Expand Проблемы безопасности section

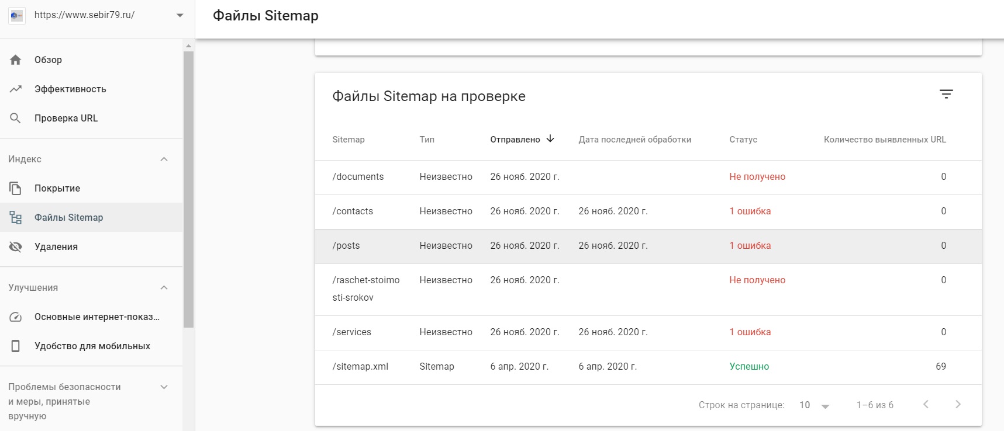pos(164,387)
